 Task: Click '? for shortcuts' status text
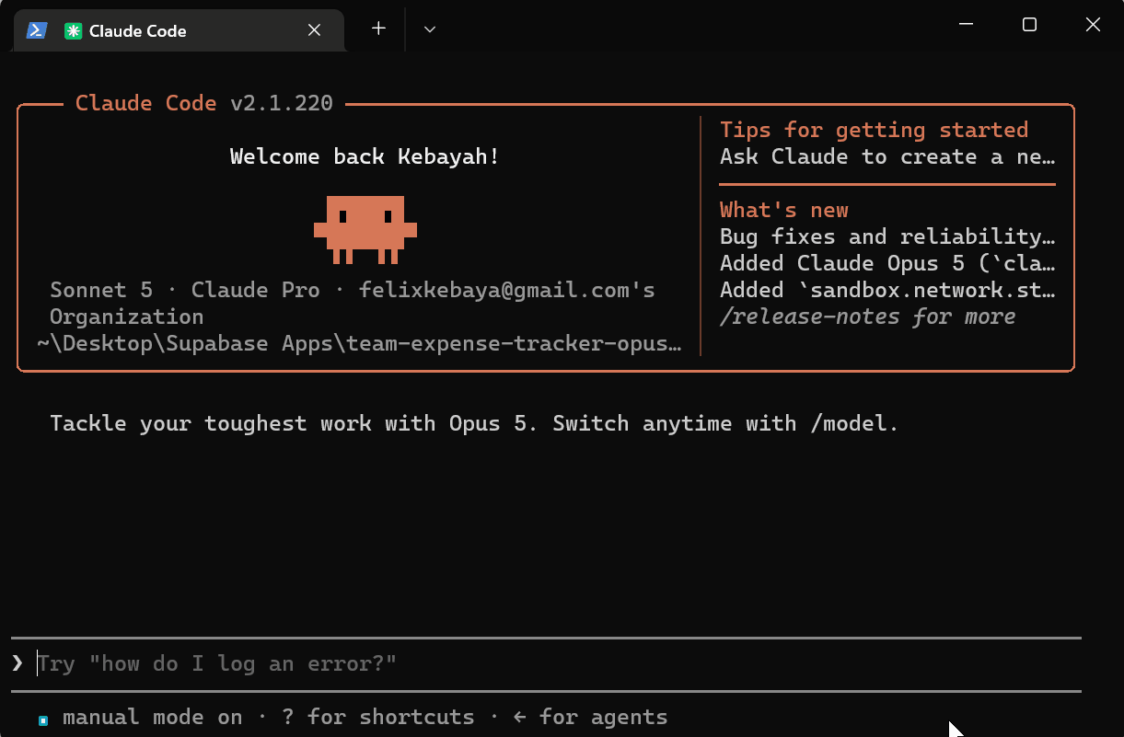click(x=378, y=717)
